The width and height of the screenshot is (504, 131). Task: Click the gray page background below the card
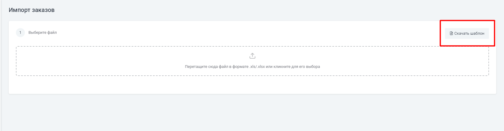[x=252, y=114]
